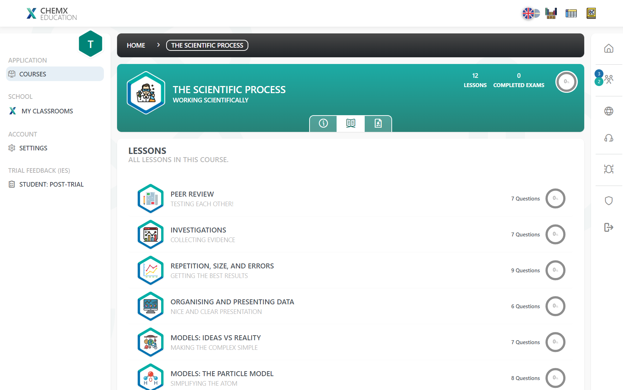The image size is (623, 390).
Task: Click the bug report icon
Action: (x=609, y=169)
